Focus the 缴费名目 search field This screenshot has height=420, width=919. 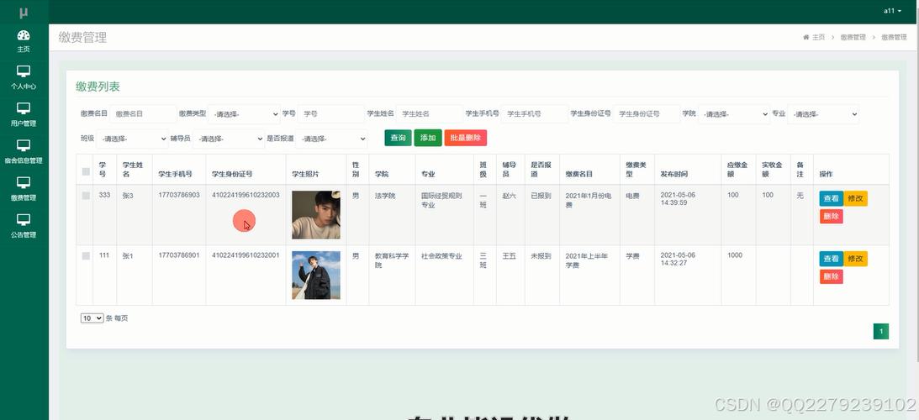[143, 114]
